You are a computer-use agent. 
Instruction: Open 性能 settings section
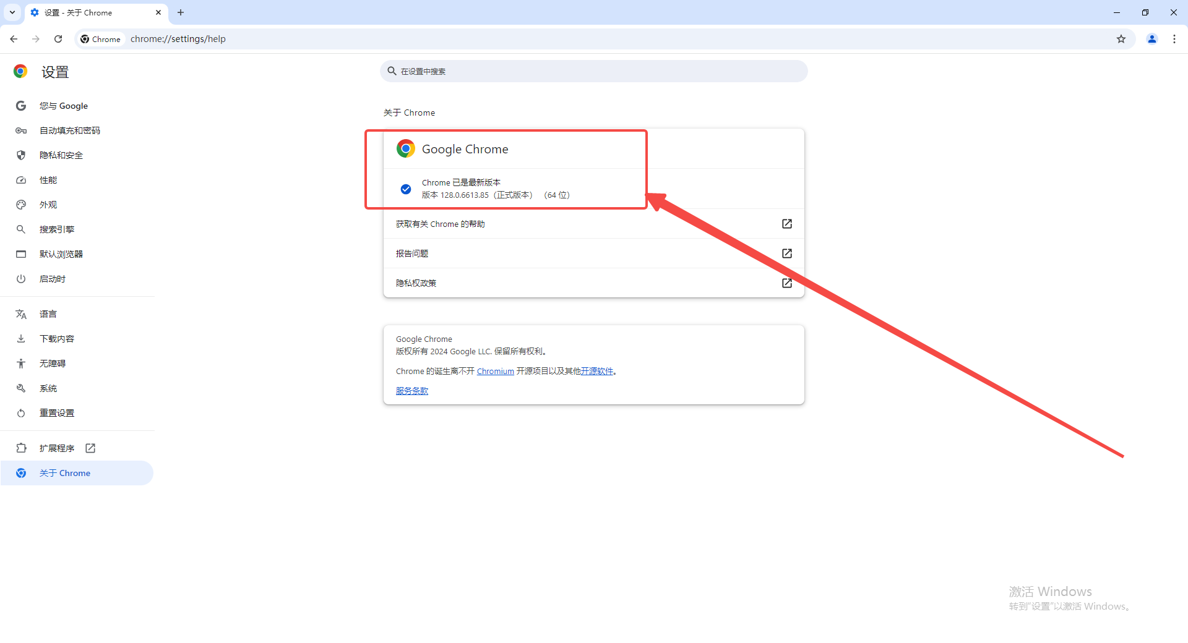click(x=77, y=180)
